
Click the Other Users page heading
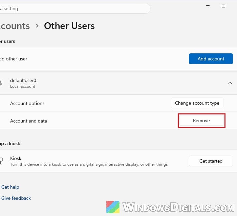pos(69,26)
